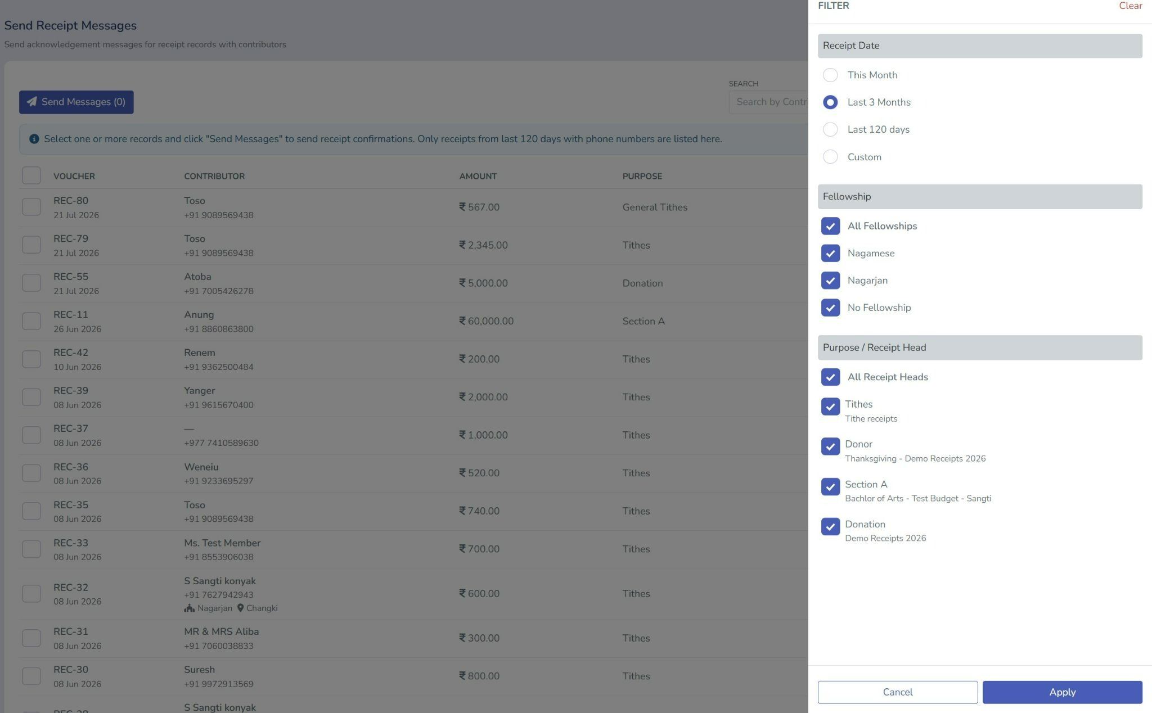Select the Last 120 days radio option
The height and width of the screenshot is (713, 1152).
coord(830,129)
